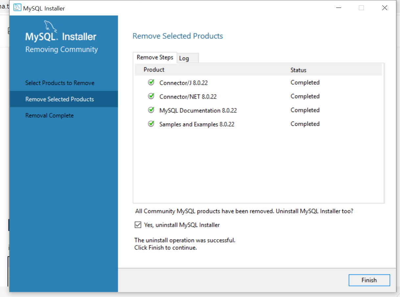Click green check icon beside MySQL Documentation 8.0.22

(151, 110)
